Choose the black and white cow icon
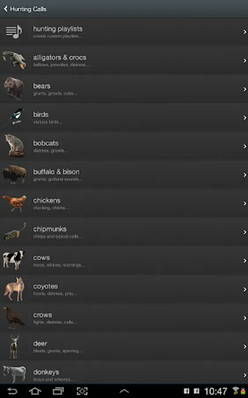Image resolution: width=248 pixels, height=398 pixels. click(x=14, y=260)
